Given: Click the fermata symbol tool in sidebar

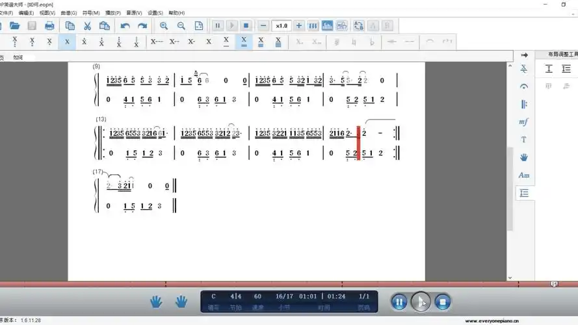Looking at the screenshot, I should [x=523, y=86].
